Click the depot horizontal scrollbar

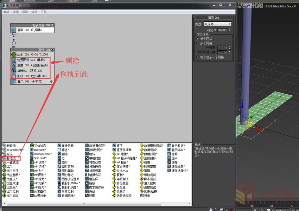coord(84,203)
